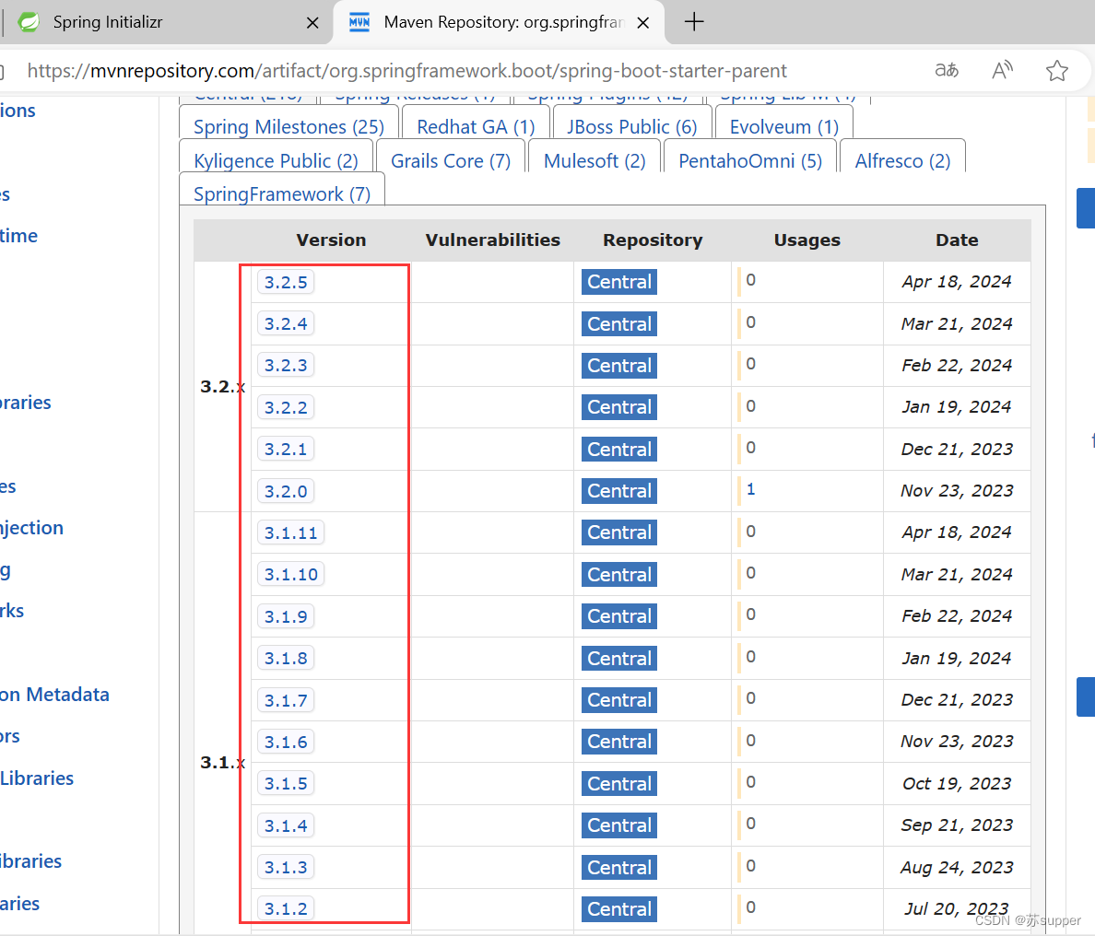Screen dimensions: 1095x936
Task: Open the Grails Core (7) tab
Action: coord(451,161)
